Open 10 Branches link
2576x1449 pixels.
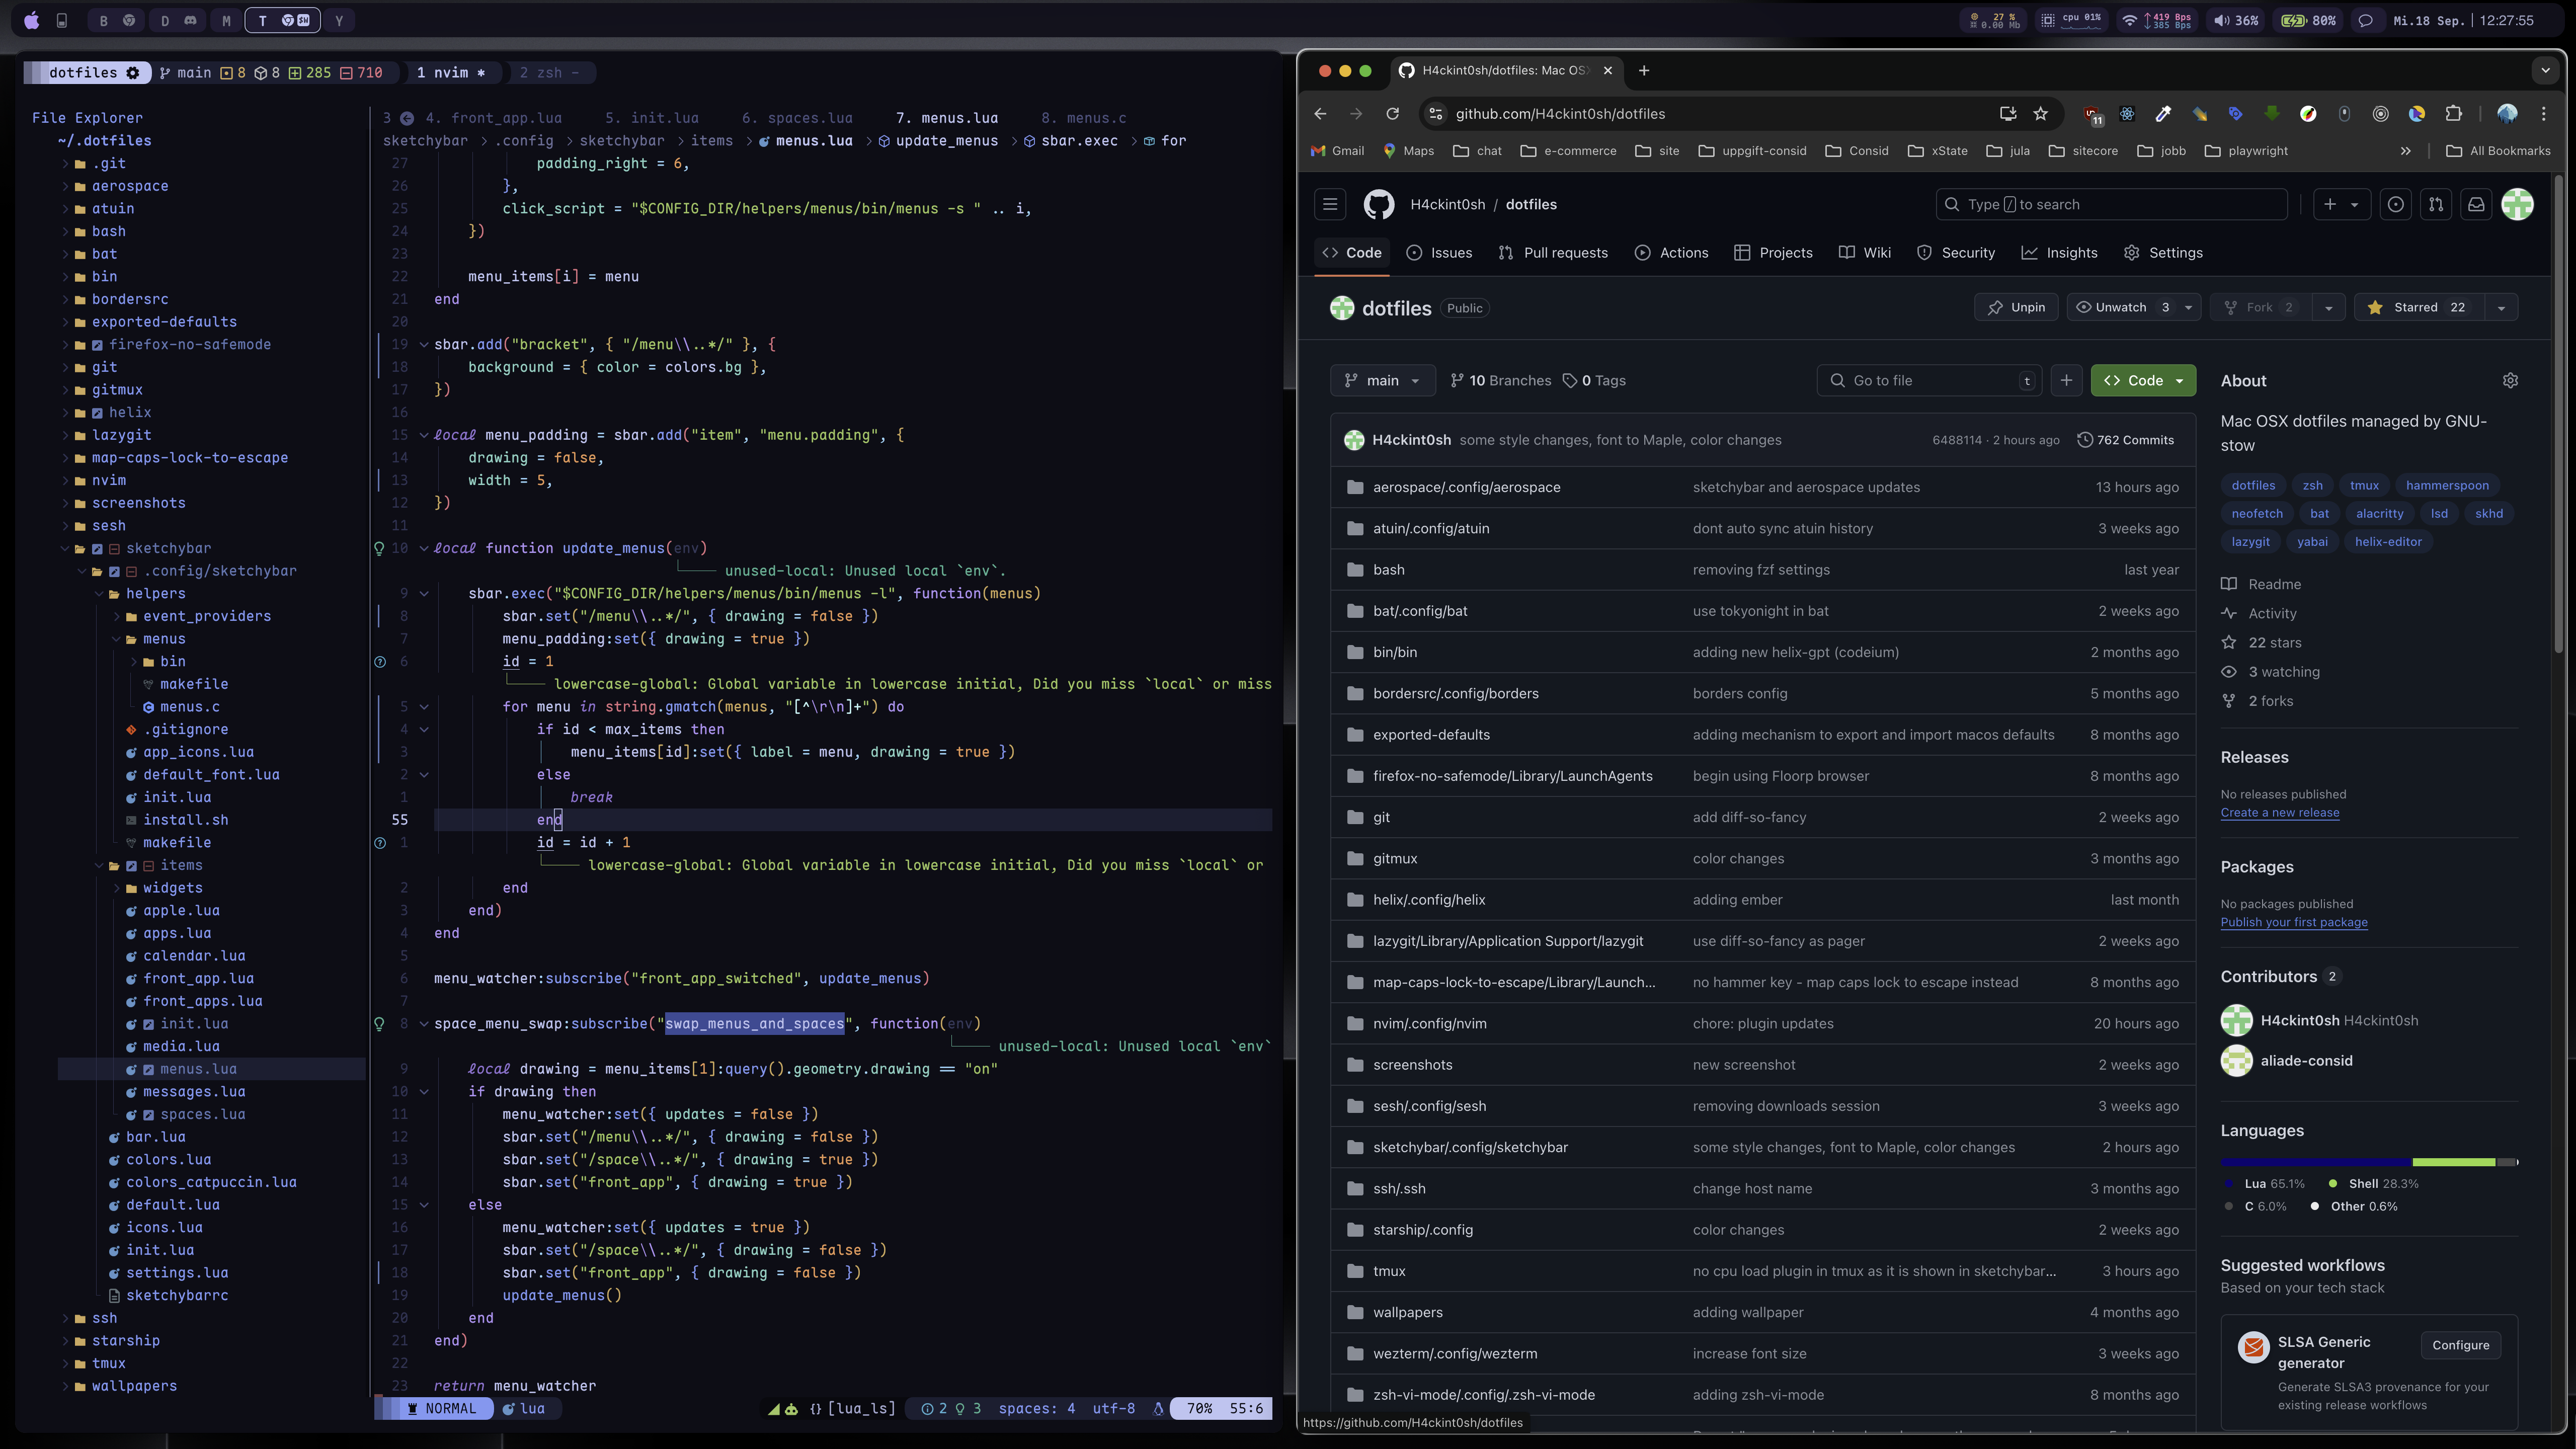pyautogui.click(x=1500, y=380)
